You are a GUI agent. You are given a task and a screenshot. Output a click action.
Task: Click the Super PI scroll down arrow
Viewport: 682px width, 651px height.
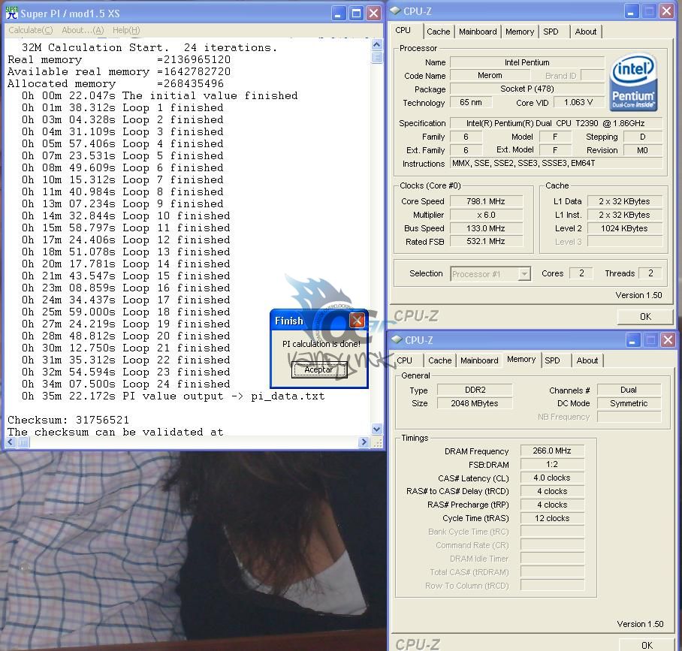tap(376, 429)
